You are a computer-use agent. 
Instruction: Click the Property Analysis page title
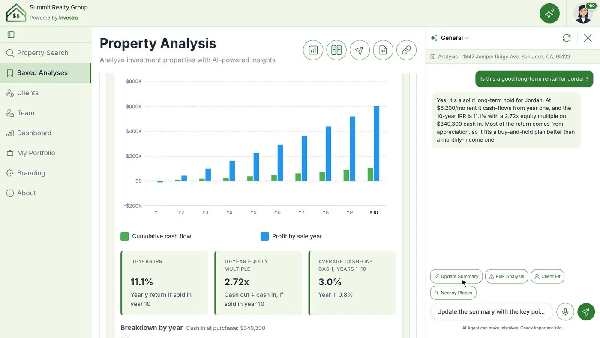pyautogui.click(x=158, y=43)
